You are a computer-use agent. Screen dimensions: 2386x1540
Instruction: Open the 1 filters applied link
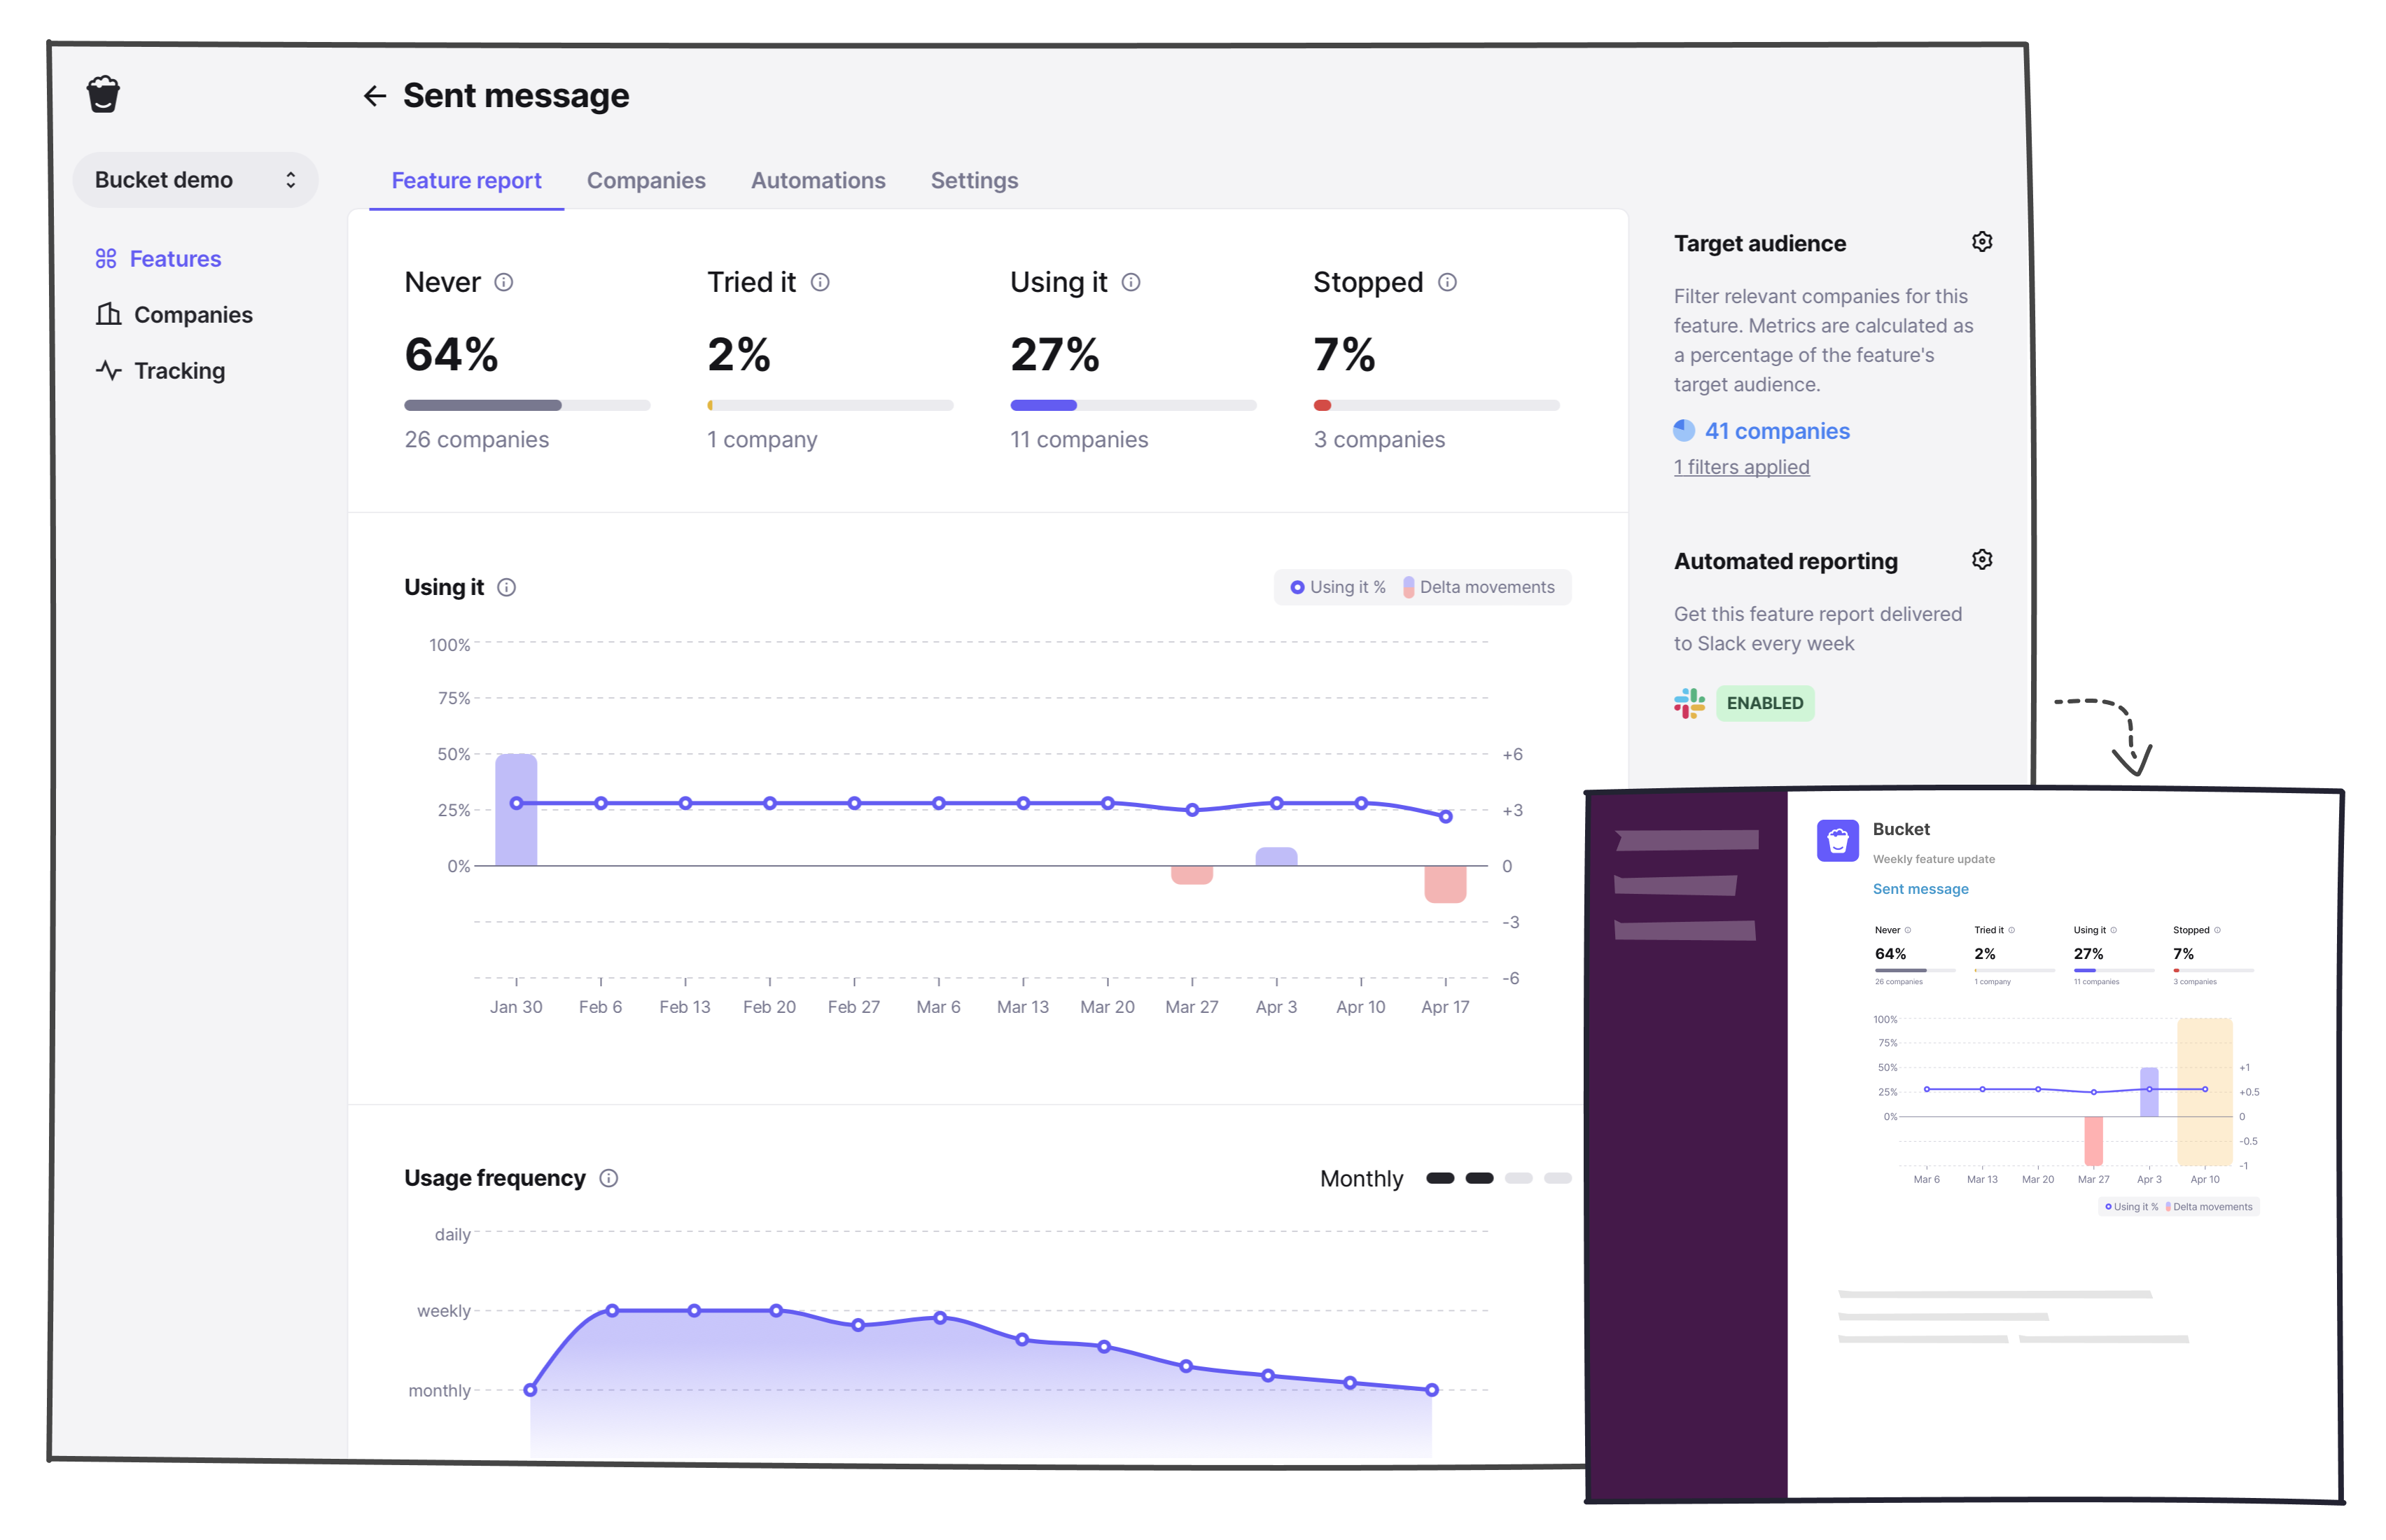1741,467
